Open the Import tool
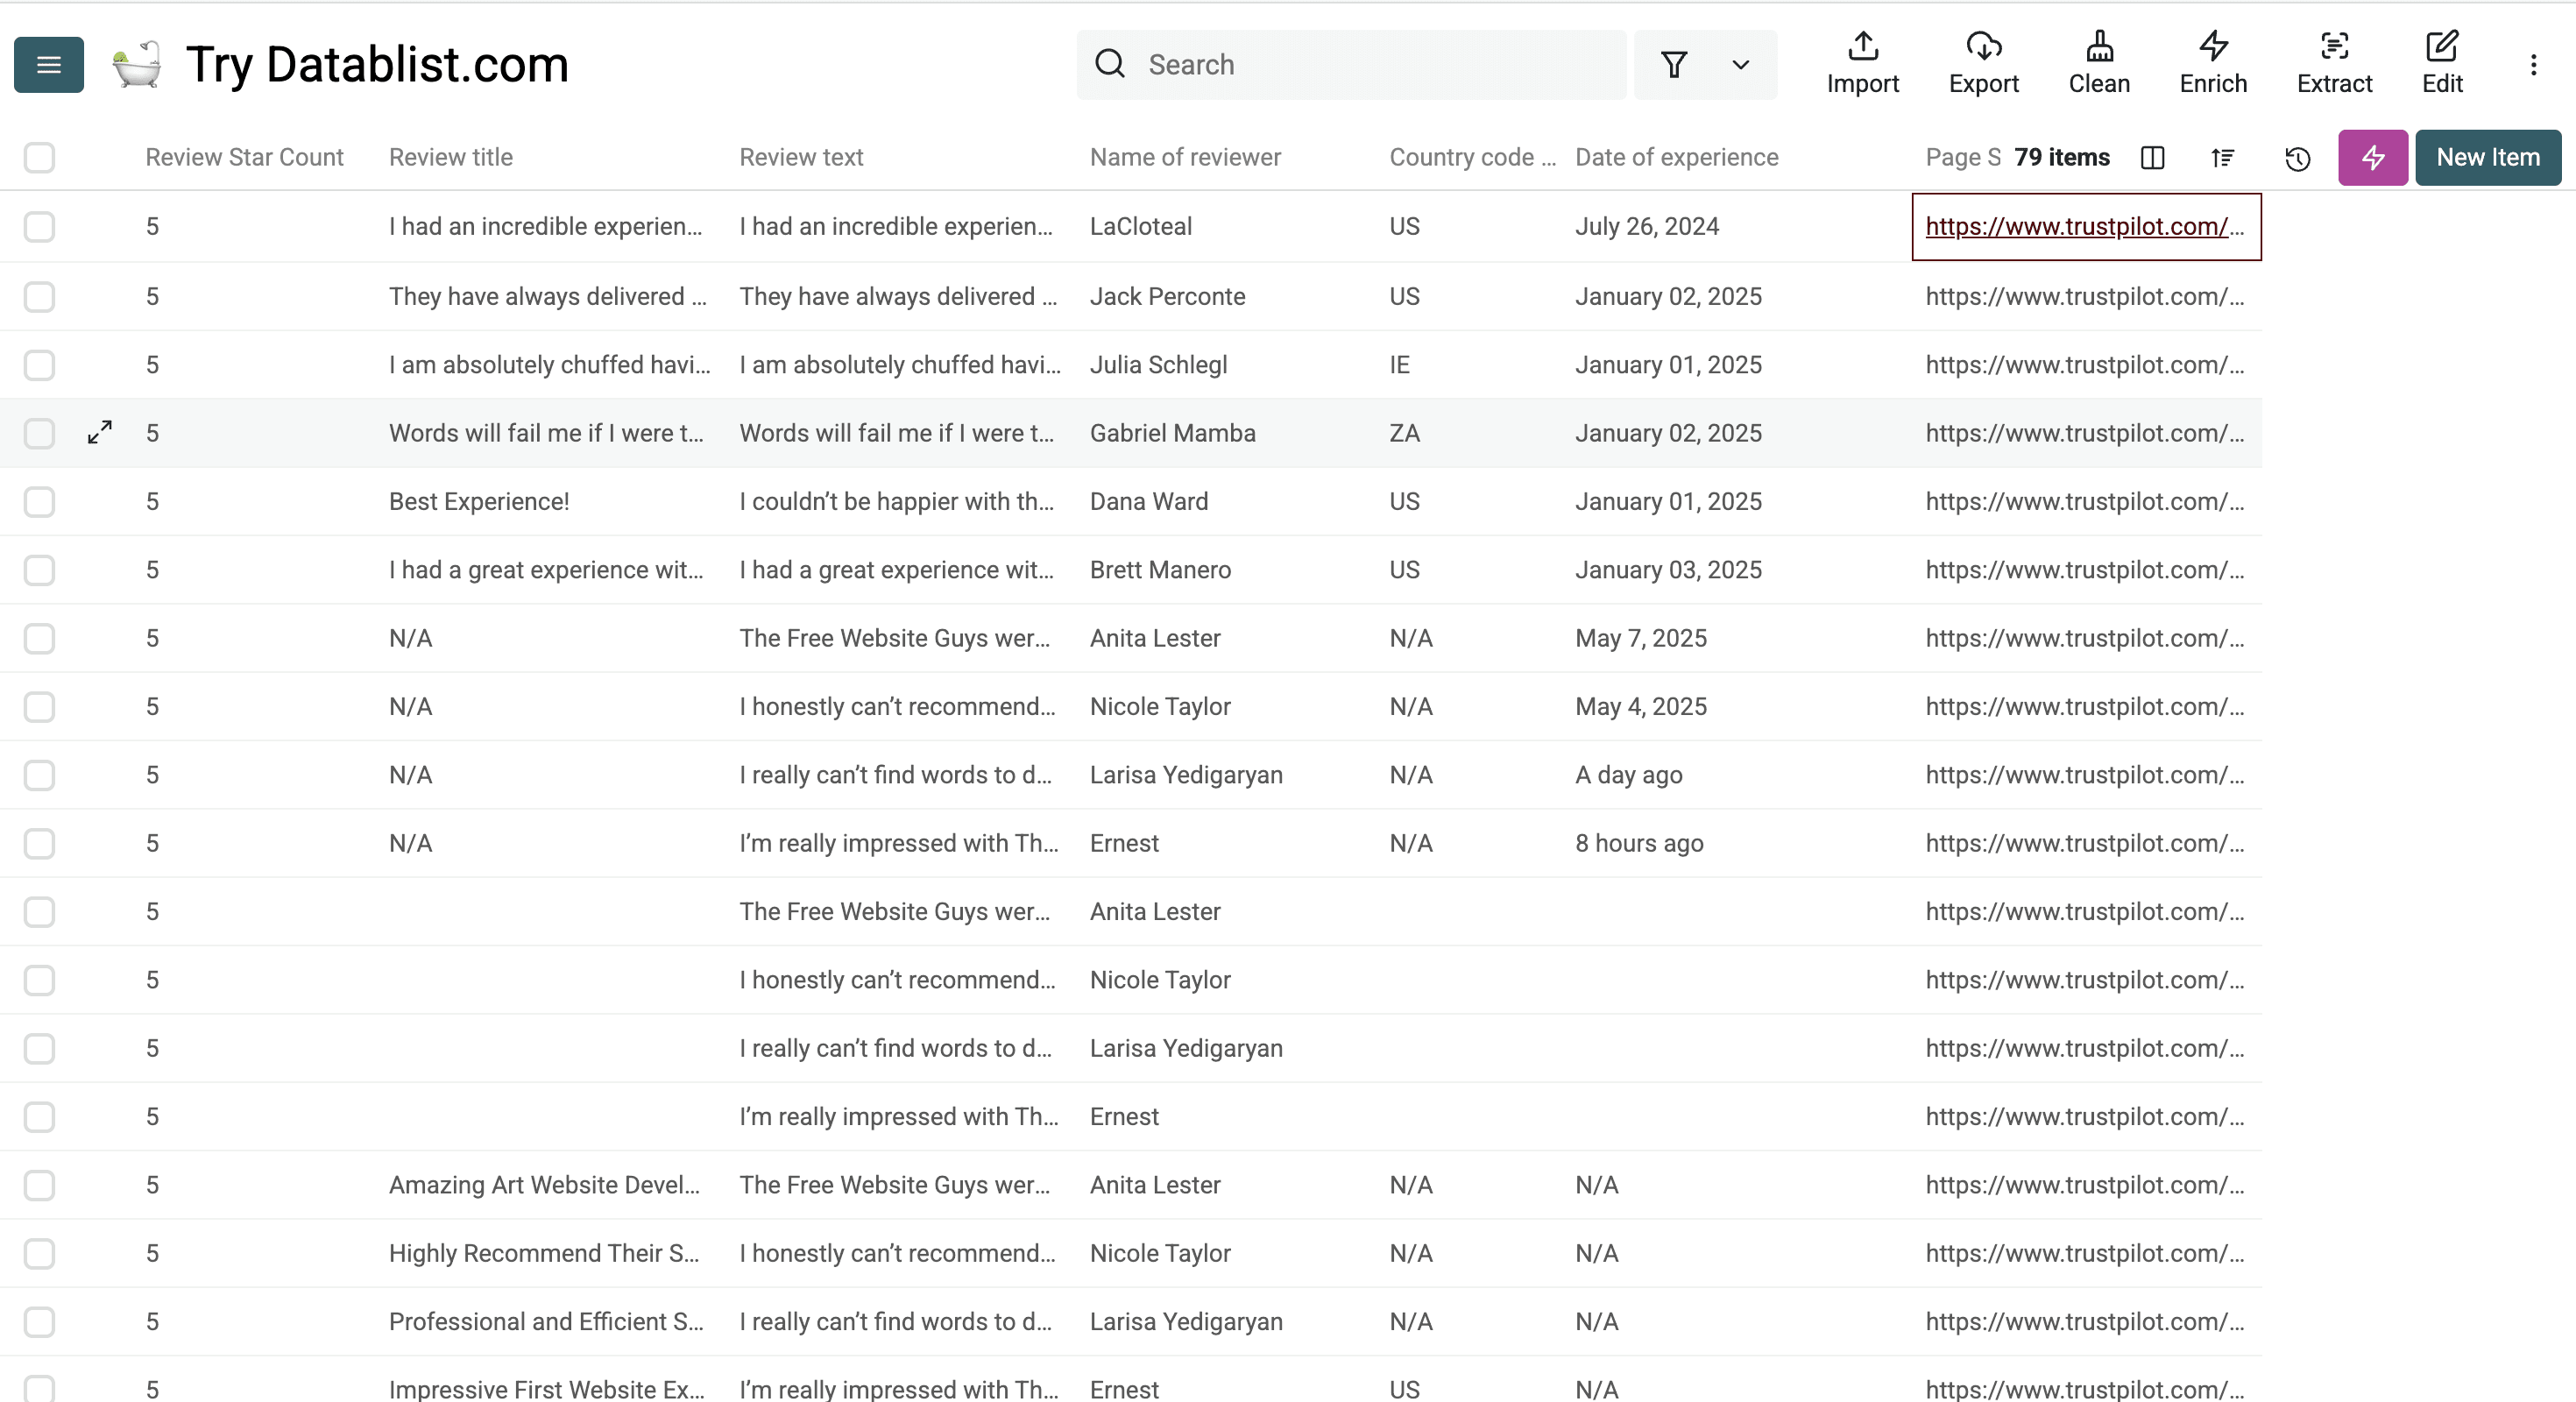Viewport: 2576px width, 1402px height. 1862,63
